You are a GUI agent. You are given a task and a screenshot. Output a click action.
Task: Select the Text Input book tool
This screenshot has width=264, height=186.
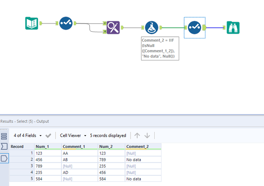coord(32,23)
